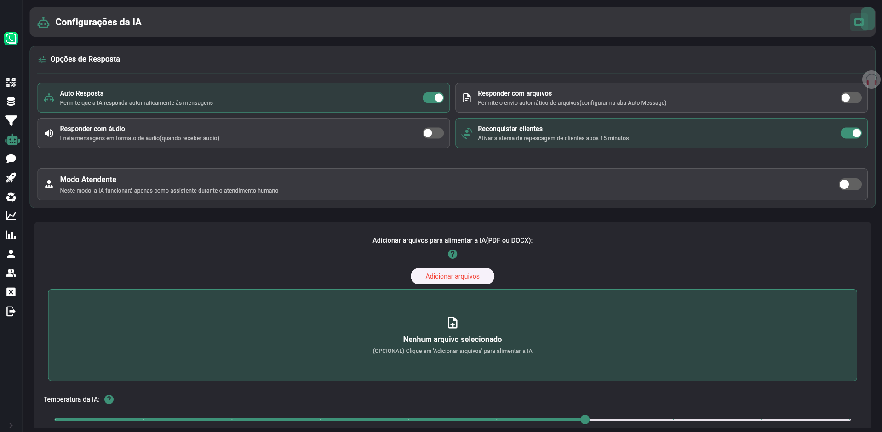Open the single user sidebar icon

(11, 254)
